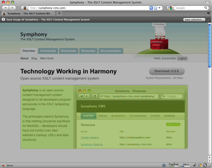212x168 pixels.
Task: Bookmark page with the star icon
Action: point(156,8)
